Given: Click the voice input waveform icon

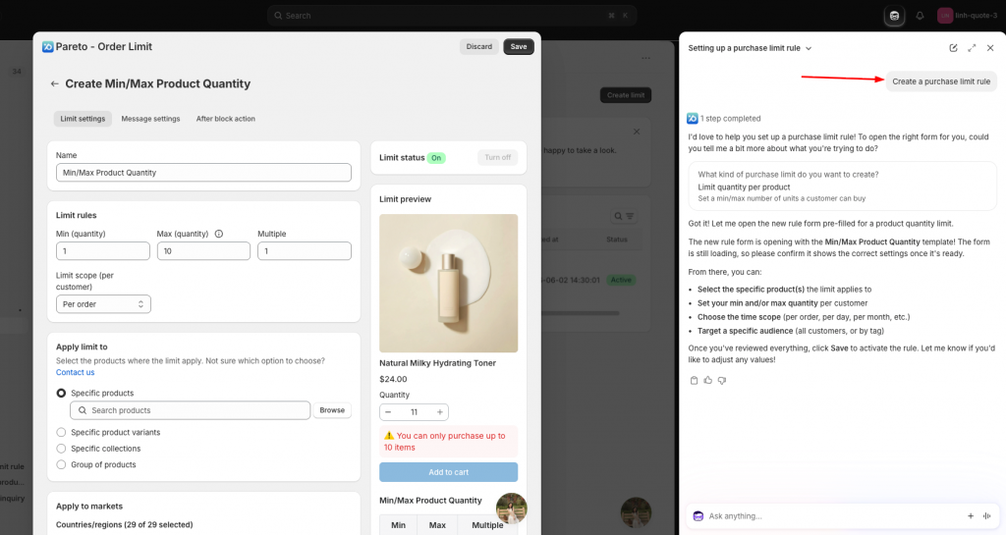Looking at the screenshot, I should coord(986,515).
